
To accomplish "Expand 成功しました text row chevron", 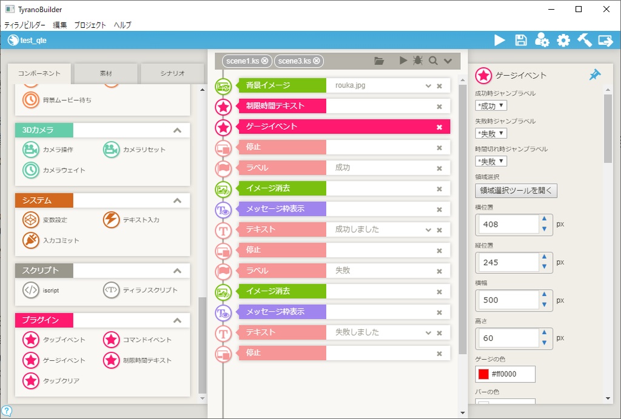I will click(x=428, y=230).
